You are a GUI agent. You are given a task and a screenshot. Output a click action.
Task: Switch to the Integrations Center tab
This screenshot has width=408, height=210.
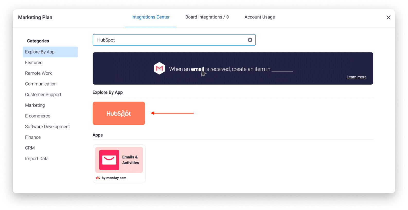[x=150, y=17]
